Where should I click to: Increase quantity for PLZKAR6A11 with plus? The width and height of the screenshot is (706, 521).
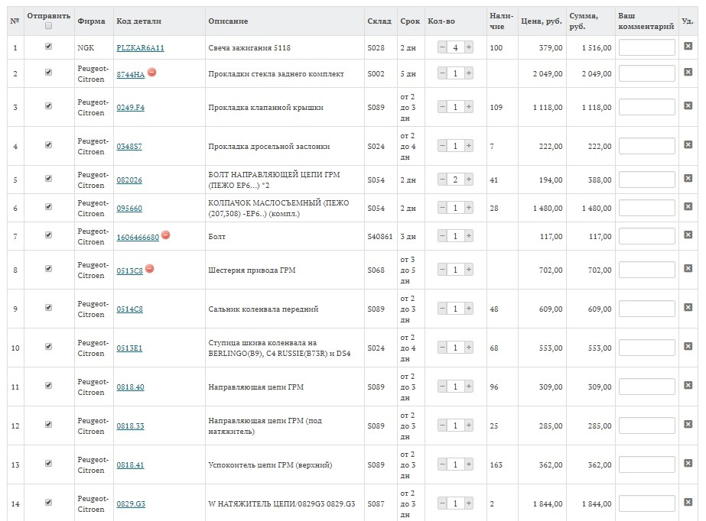click(468, 47)
